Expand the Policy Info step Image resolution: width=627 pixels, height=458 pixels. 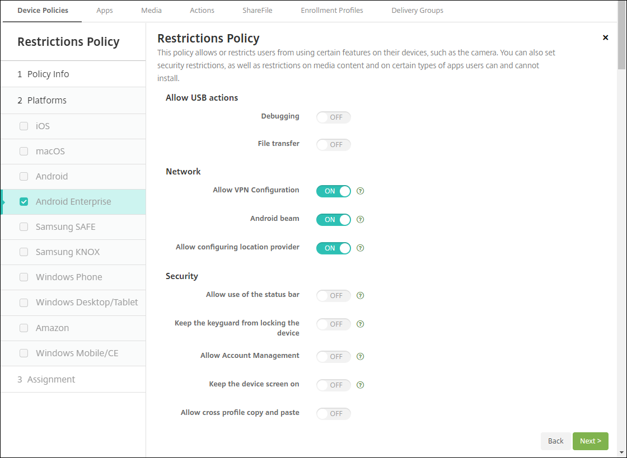[x=48, y=74]
